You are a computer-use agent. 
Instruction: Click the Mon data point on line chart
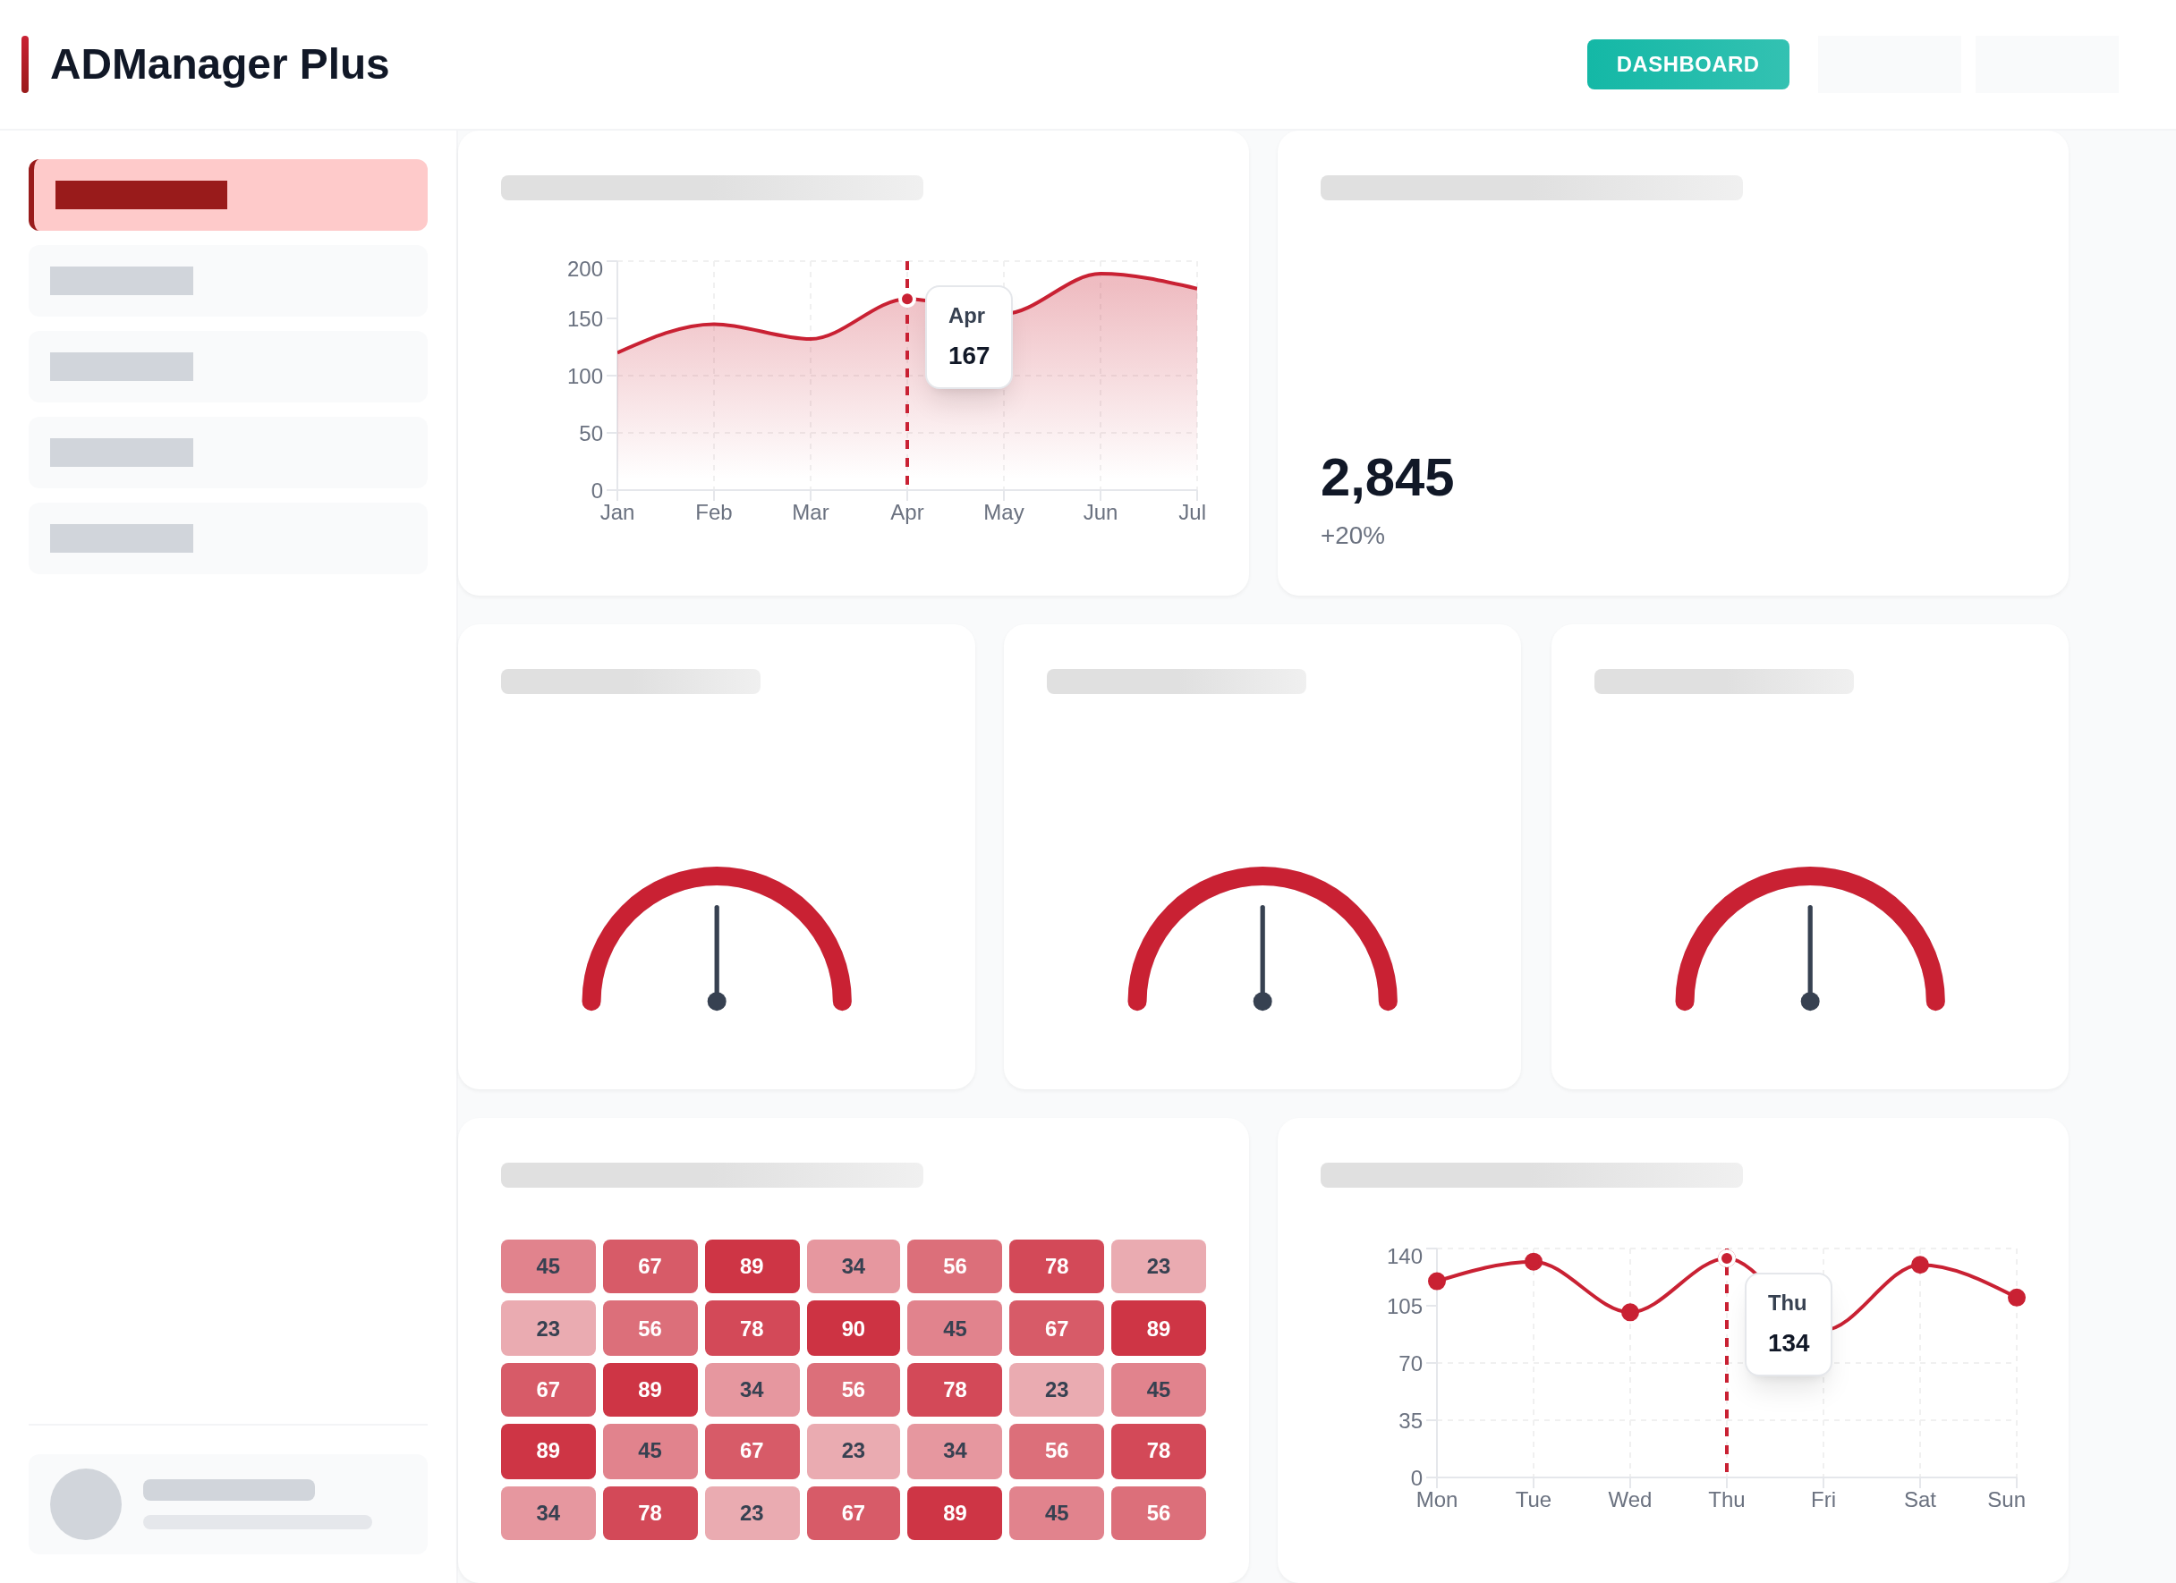pos(1436,1281)
